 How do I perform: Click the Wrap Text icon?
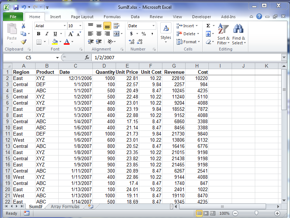pyautogui.click(x=116, y=26)
